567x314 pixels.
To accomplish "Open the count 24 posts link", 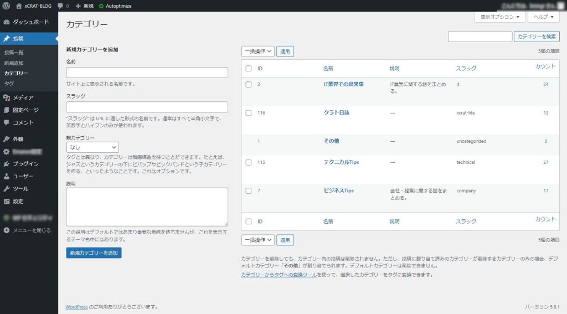I will point(545,84).
